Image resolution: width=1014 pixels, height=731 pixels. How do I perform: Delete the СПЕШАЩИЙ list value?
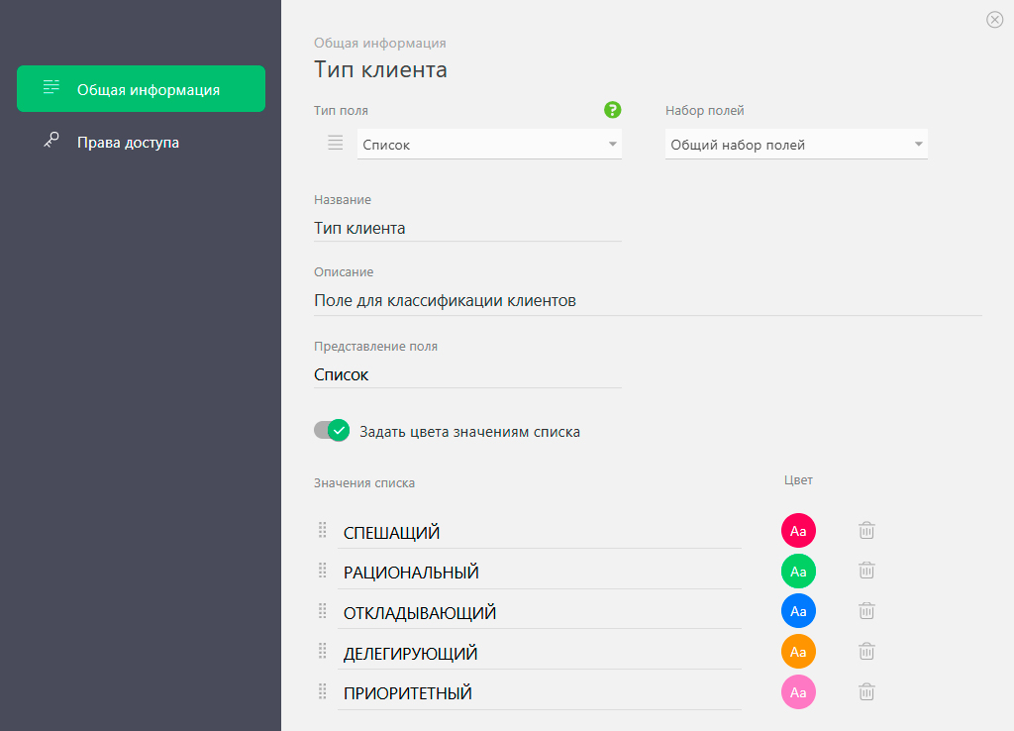point(866,530)
